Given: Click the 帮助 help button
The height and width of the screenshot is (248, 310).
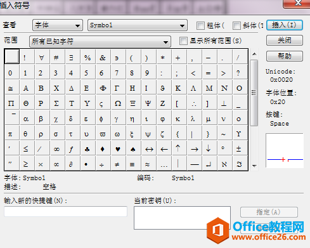Looking at the screenshot, I should click(285, 56).
